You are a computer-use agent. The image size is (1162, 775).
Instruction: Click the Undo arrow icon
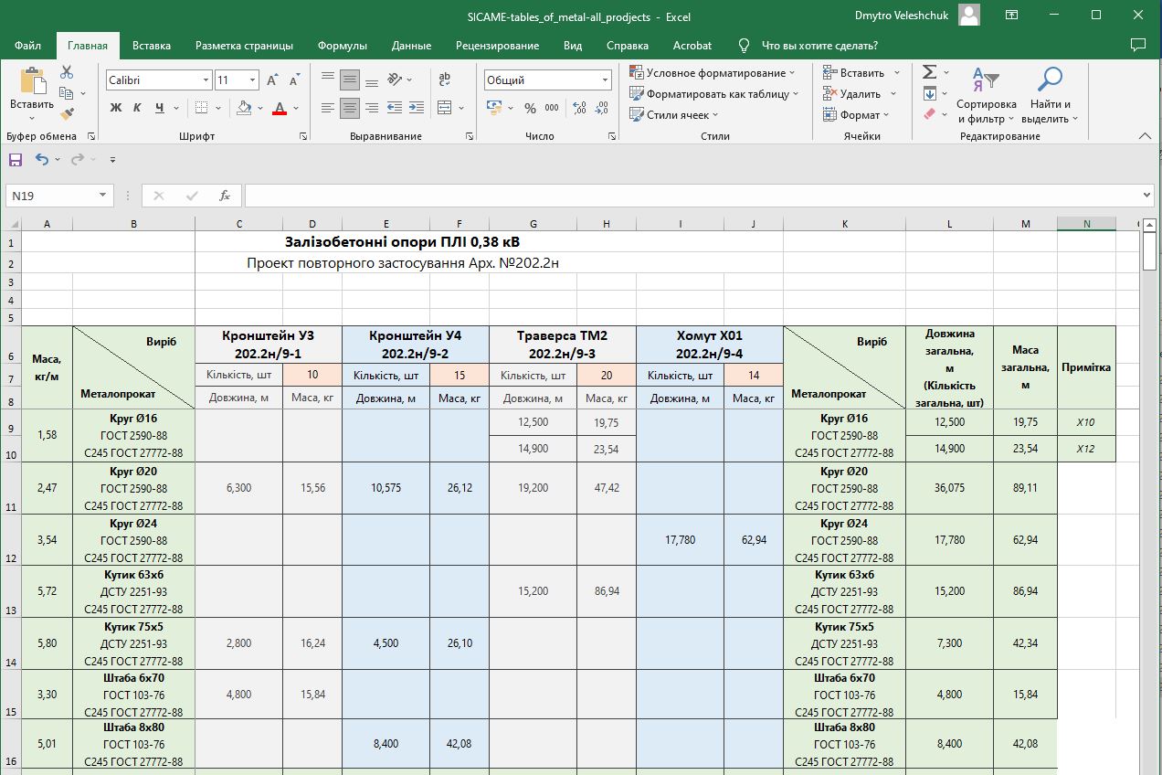[42, 160]
